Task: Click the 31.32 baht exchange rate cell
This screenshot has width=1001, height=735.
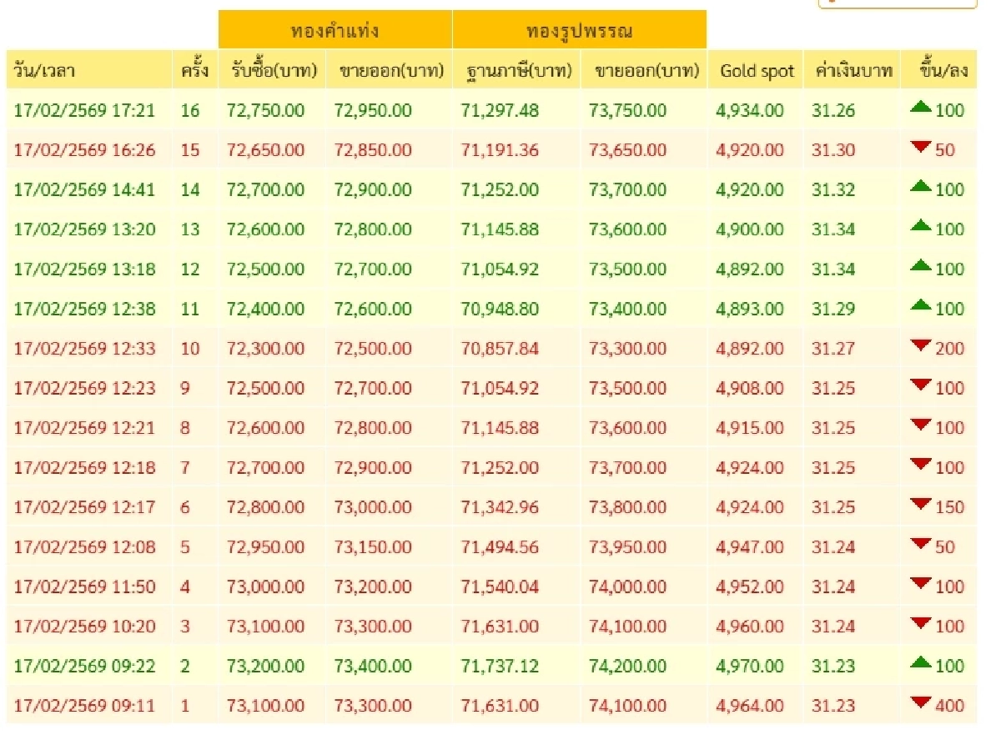Action: click(x=832, y=189)
